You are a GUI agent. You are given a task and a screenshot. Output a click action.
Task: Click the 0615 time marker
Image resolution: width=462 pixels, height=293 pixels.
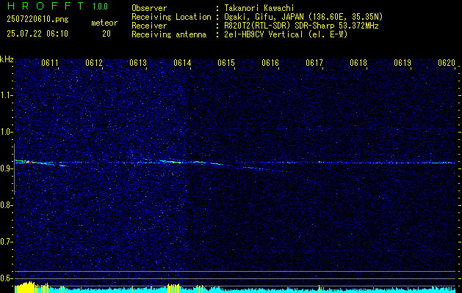coord(226,63)
